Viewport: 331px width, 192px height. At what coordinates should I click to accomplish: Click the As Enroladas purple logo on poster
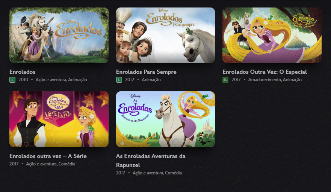pos(135,108)
